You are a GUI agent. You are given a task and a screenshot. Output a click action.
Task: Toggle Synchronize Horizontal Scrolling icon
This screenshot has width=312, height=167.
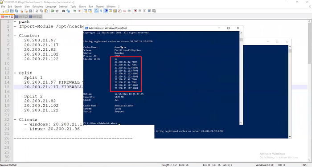[x=90, y=11]
